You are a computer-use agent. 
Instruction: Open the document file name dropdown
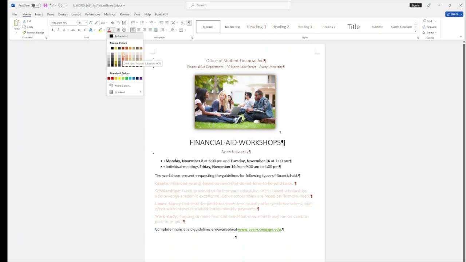(x=124, y=5)
